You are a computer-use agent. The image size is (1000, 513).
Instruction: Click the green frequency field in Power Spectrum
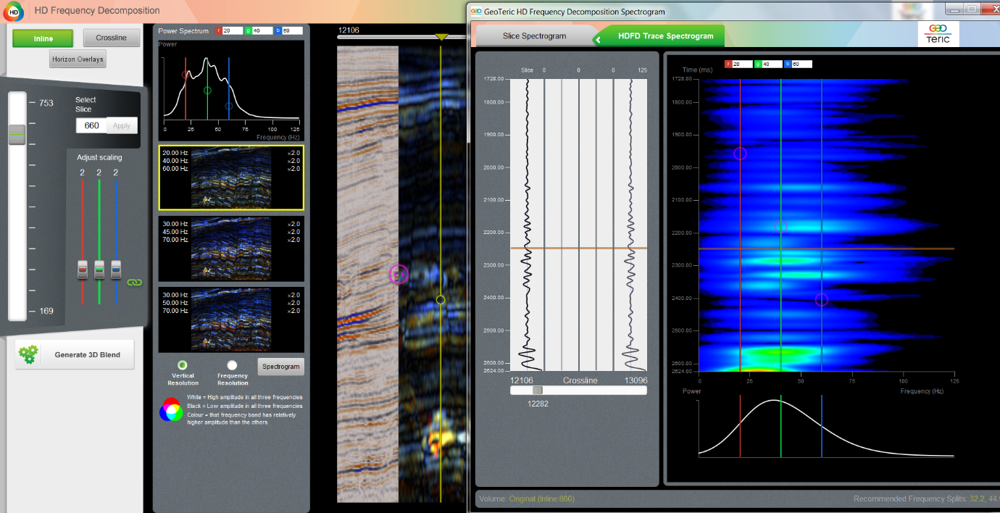pyautogui.click(x=262, y=30)
